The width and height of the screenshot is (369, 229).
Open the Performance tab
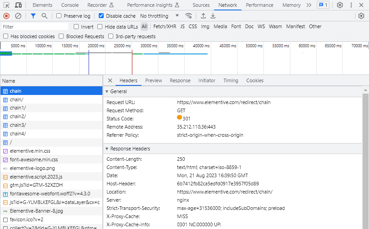point(259,5)
